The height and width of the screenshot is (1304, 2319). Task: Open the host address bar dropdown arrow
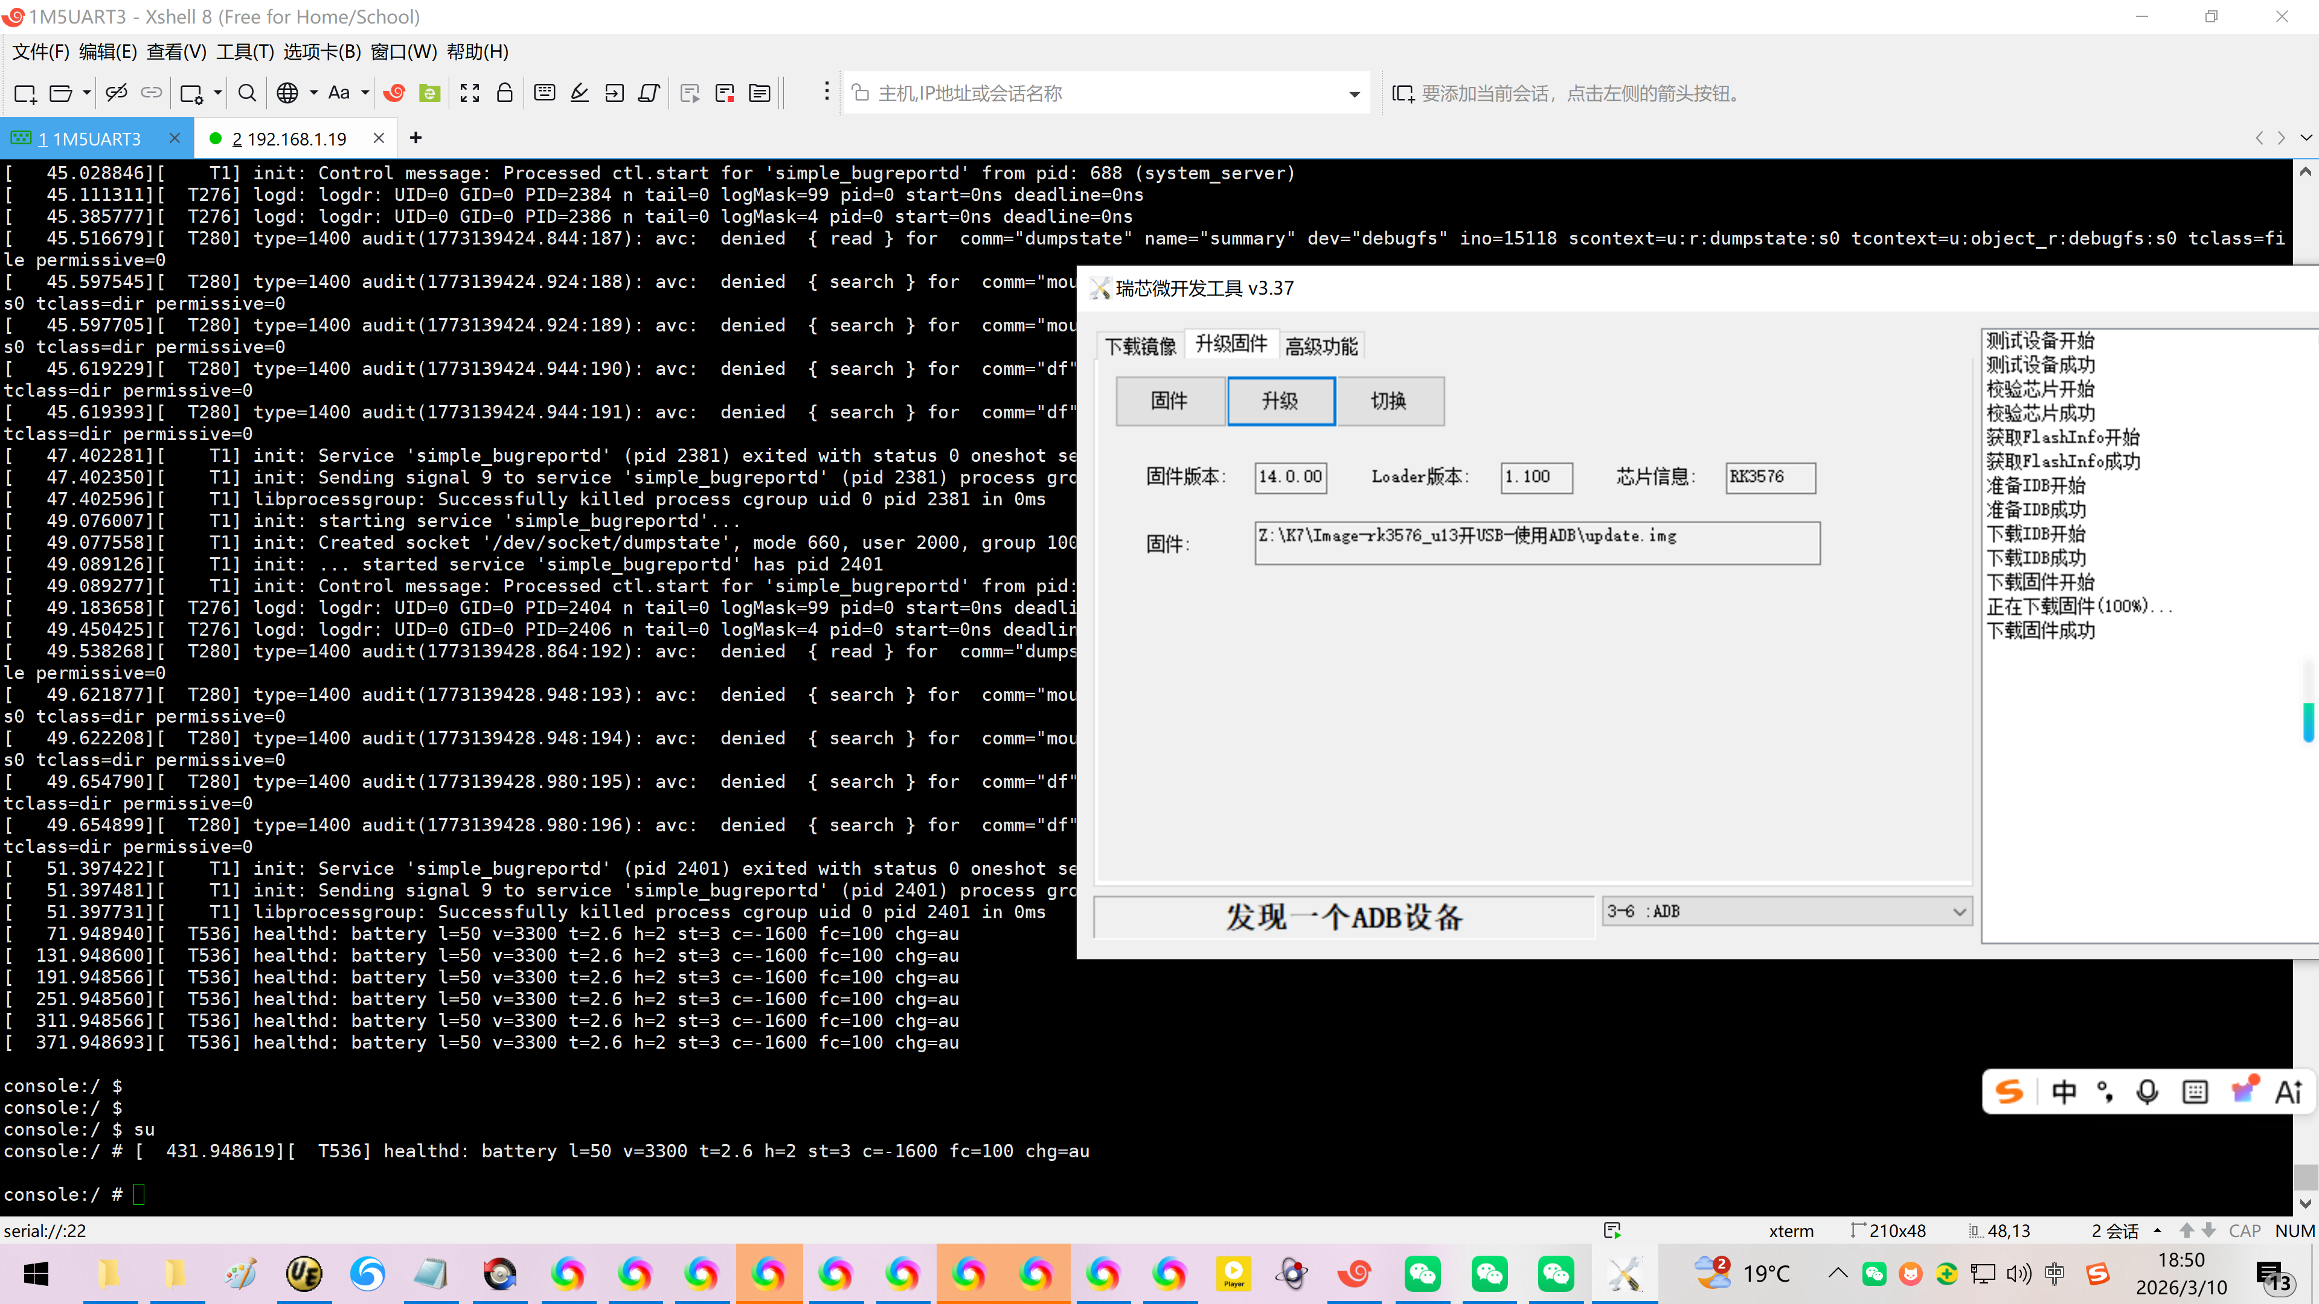[x=1354, y=94]
